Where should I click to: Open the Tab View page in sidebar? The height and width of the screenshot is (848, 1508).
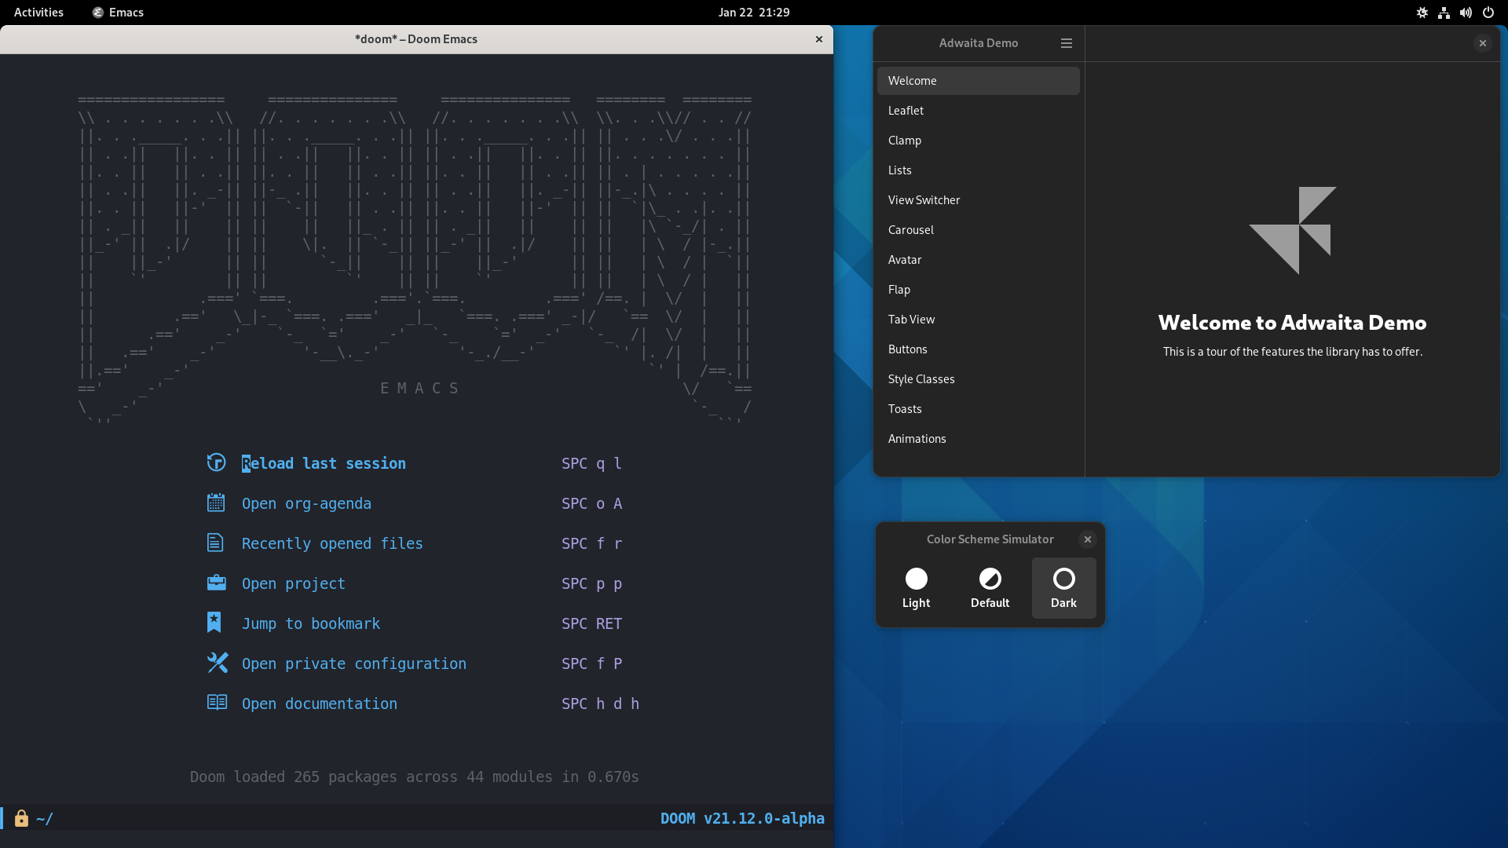coord(978,320)
